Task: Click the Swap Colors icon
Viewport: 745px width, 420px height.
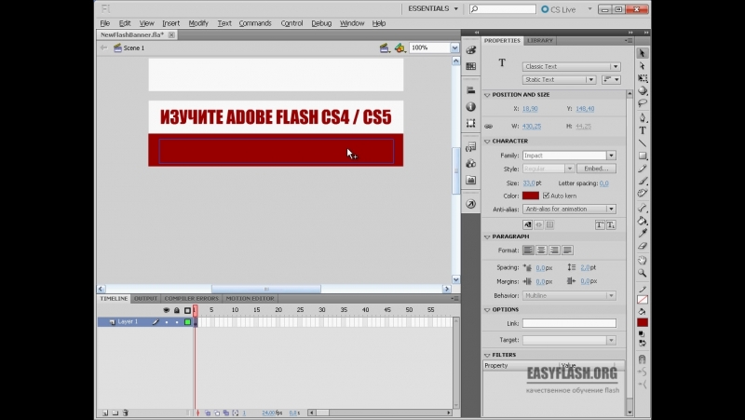Action: 642,343
